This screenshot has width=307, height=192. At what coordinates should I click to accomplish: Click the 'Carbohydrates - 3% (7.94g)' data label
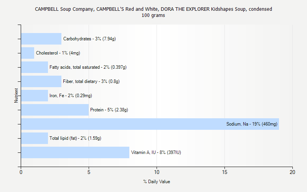tap(89, 39)
